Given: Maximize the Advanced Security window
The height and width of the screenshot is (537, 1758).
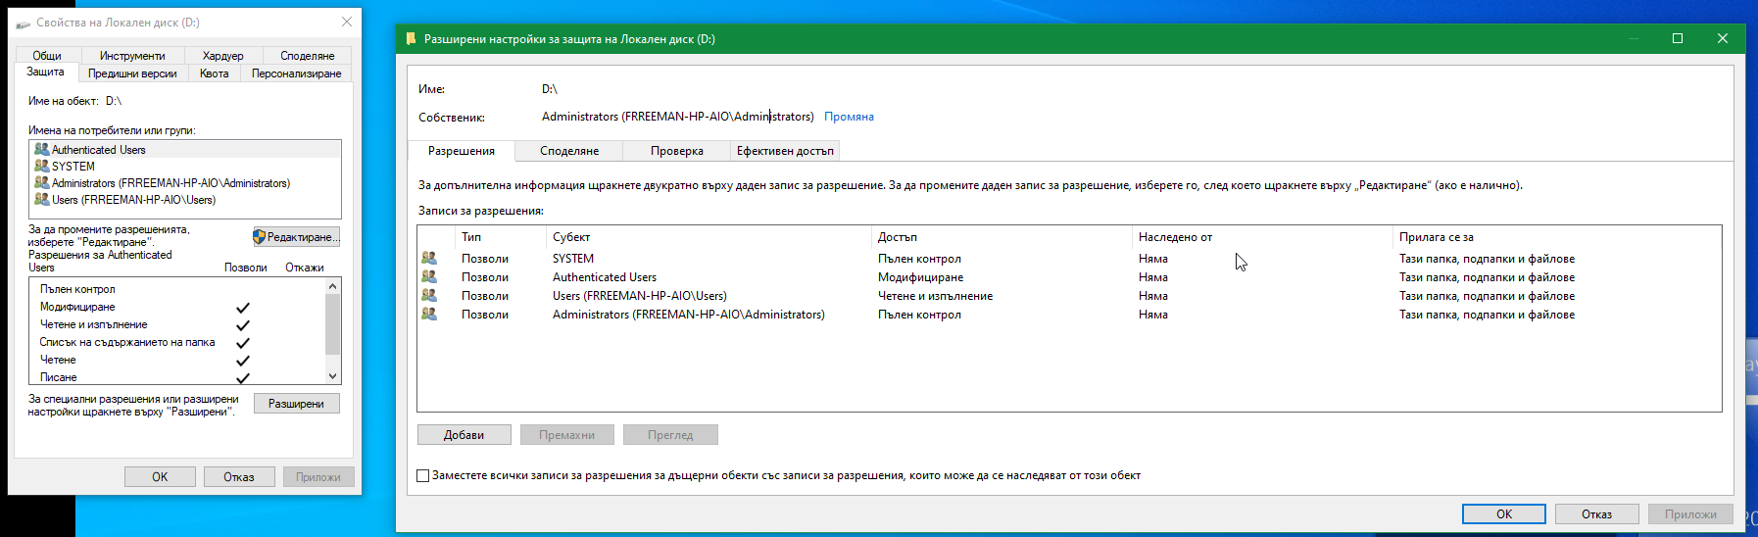Looking at the screenshot, I should coord(1678,38).
